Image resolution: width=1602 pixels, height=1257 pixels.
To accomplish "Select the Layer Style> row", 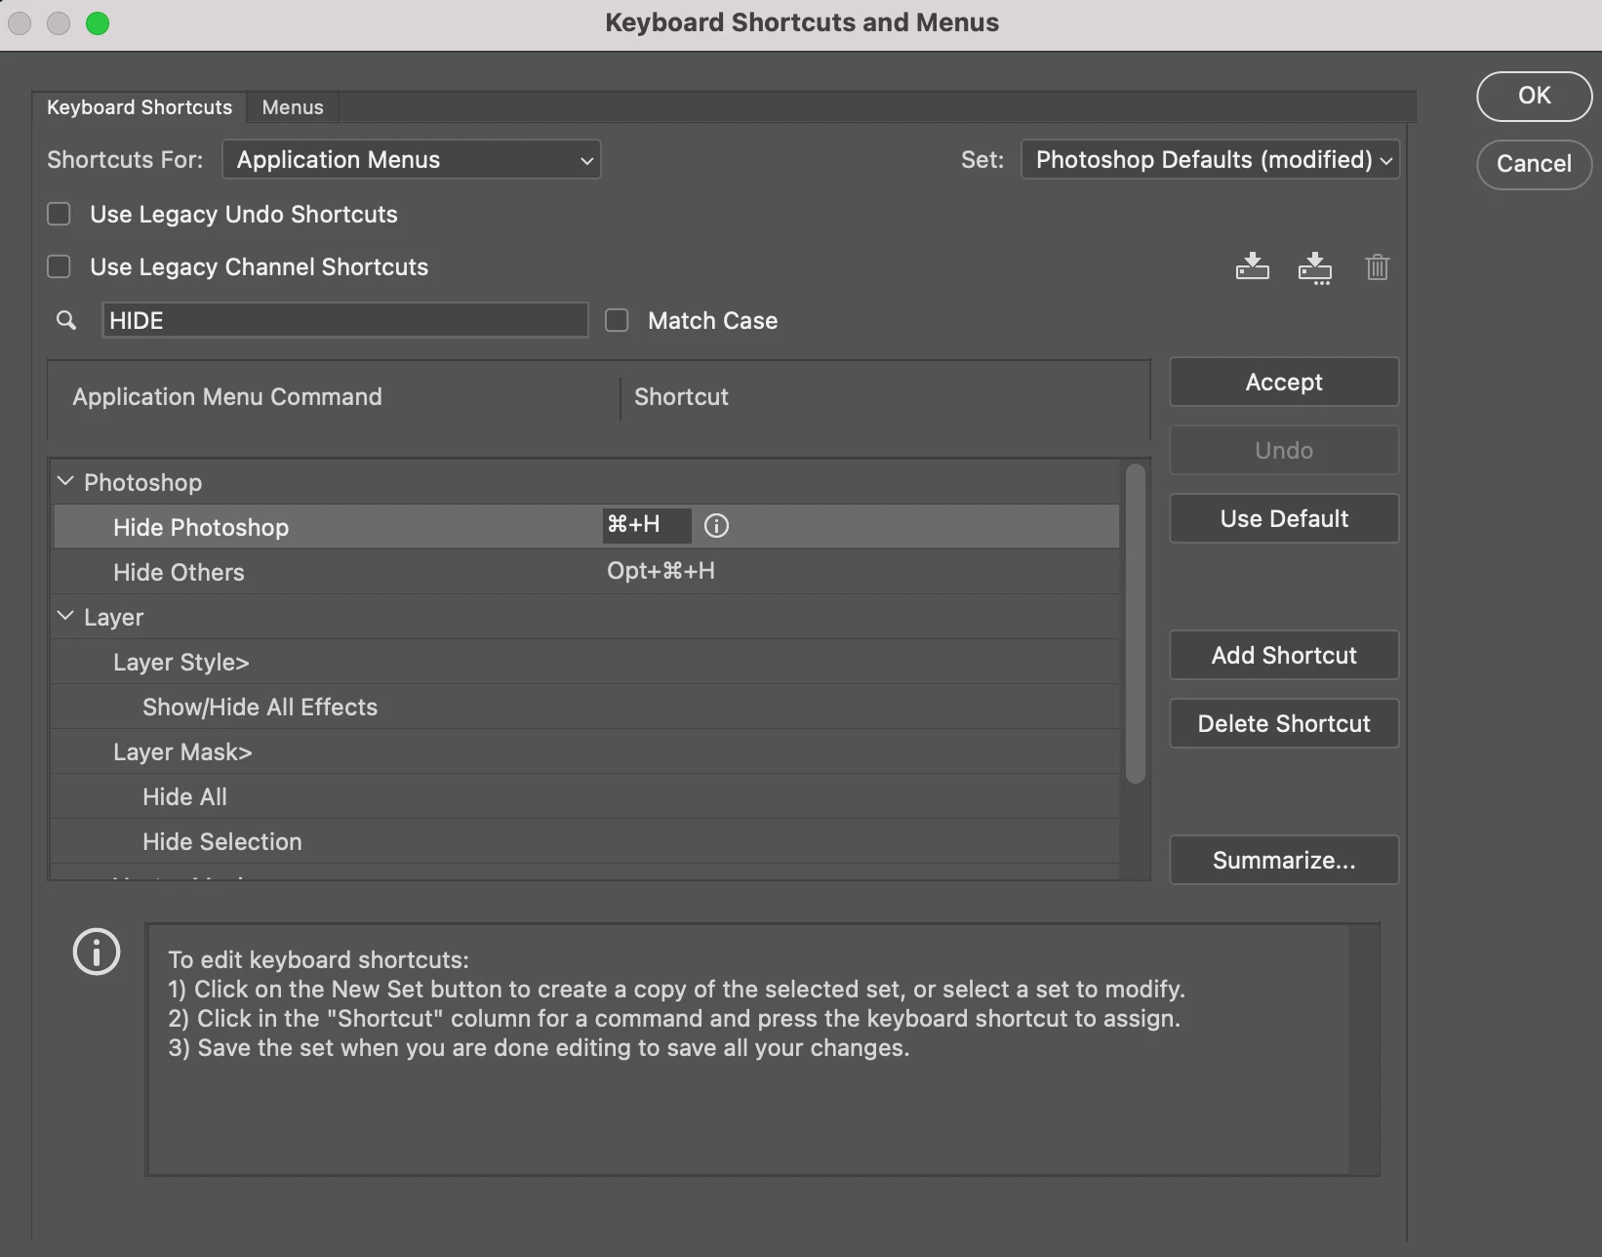I will pos(585,662).
